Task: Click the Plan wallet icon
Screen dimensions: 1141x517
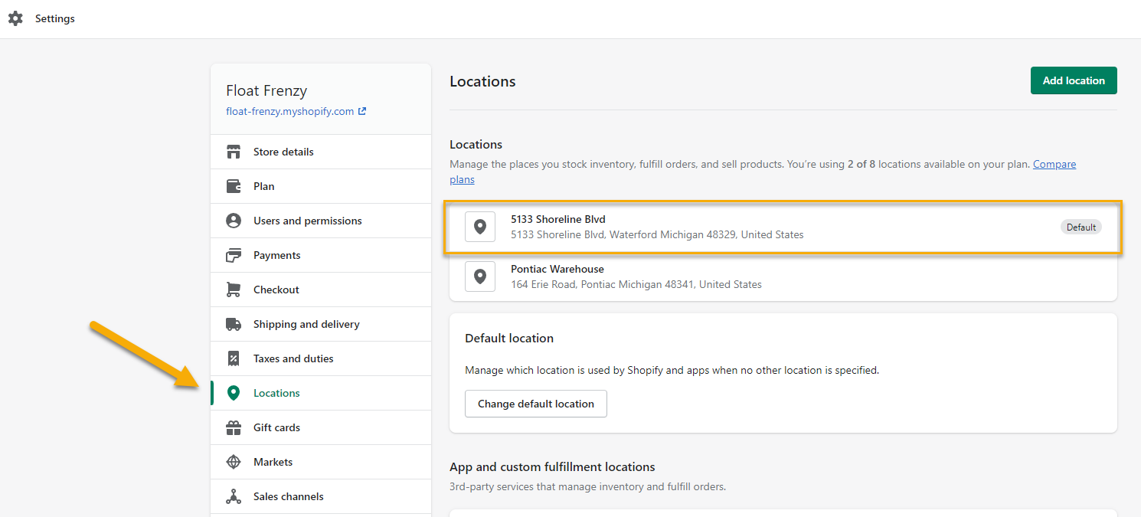Action: click(234, 186)
